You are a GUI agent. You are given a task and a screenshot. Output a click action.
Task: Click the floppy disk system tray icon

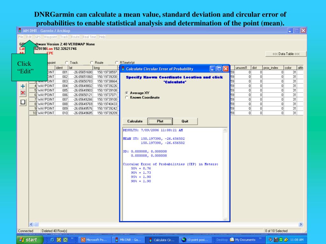coord(276,240)
